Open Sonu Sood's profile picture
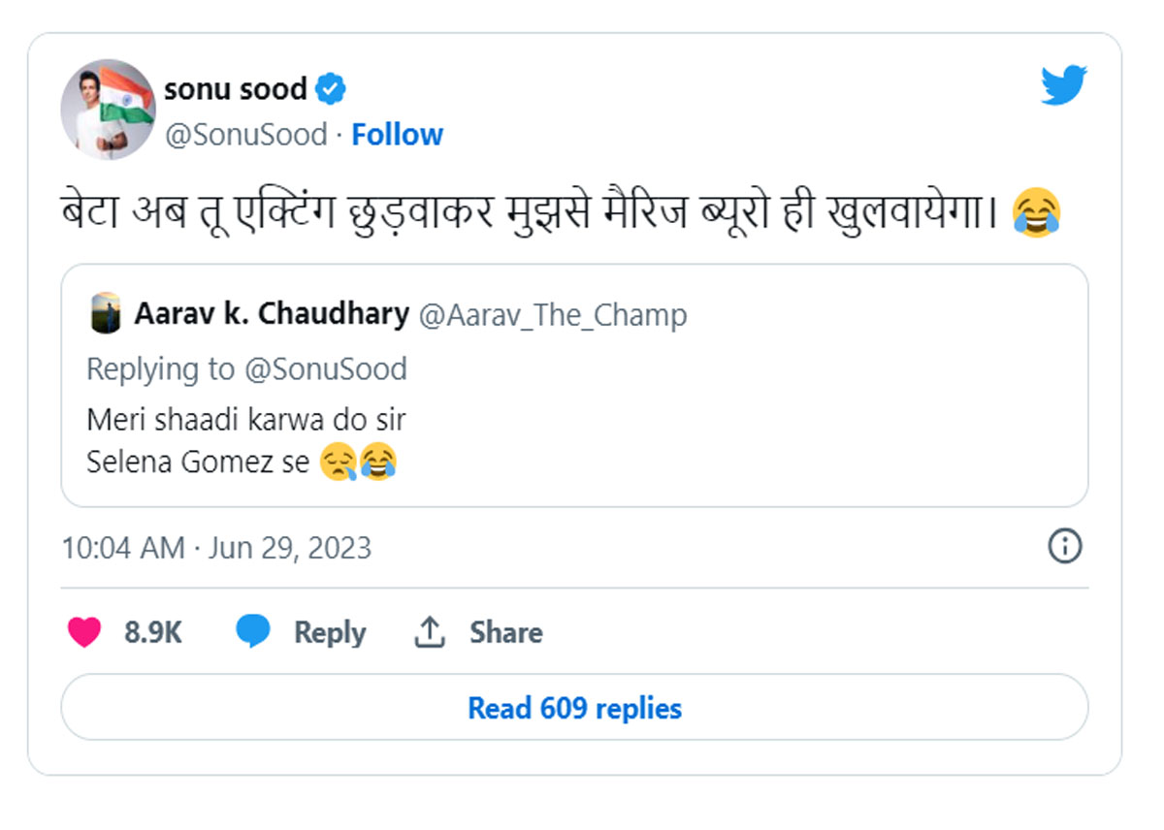Image resolution: width=1164 pixels, height=830 pixels. [x=108, y=109]
